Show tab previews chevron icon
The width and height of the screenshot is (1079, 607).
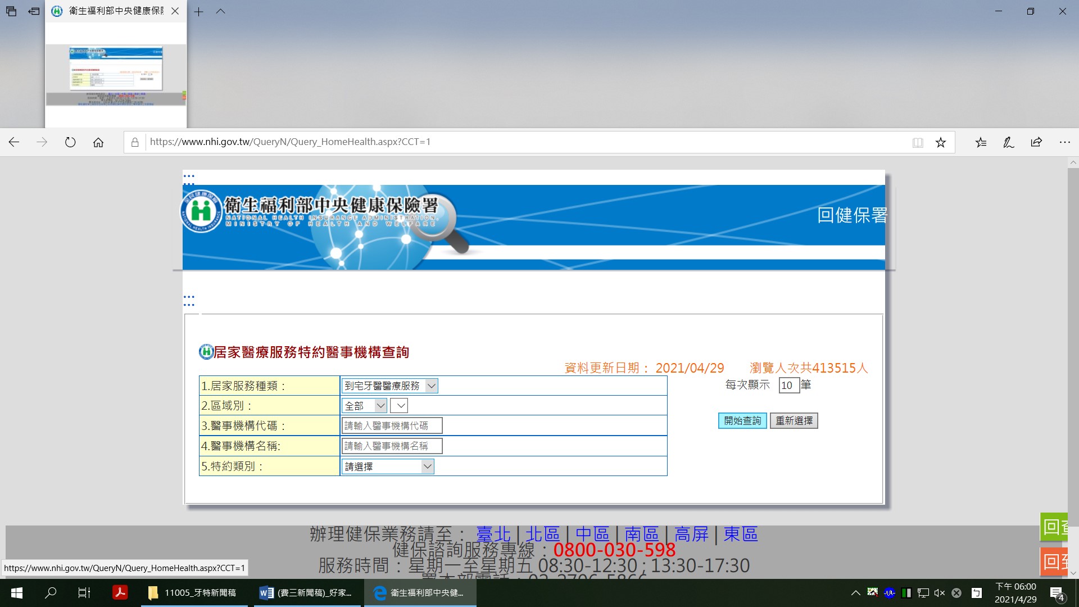(x=220, y=11)
